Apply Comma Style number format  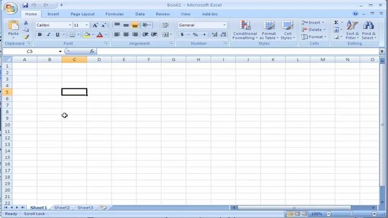(204, 35)
